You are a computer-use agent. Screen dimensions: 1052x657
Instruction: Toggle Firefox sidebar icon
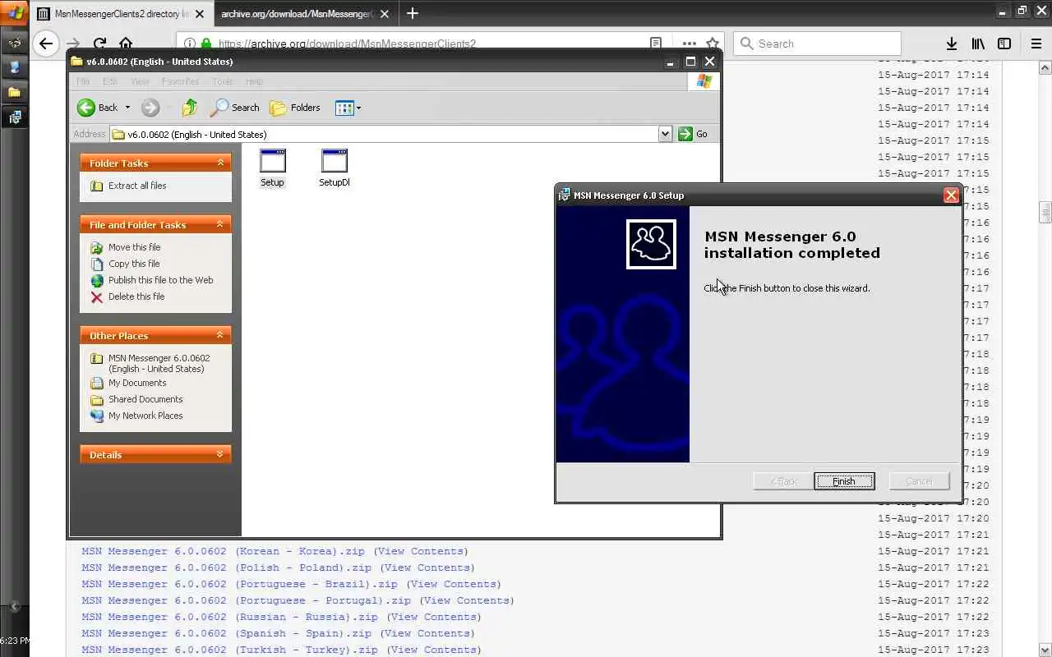1004,44
